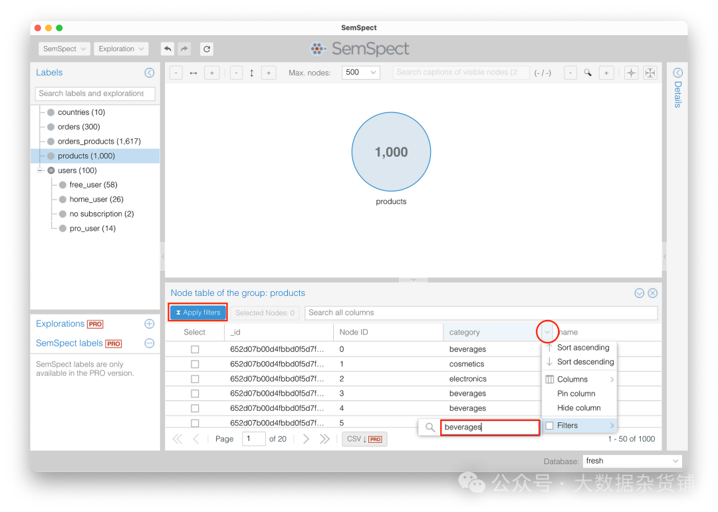Click the products node circle 1,000

pos(391,152)
